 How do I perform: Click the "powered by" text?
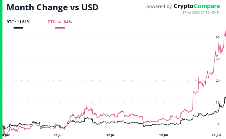(159, 6)
